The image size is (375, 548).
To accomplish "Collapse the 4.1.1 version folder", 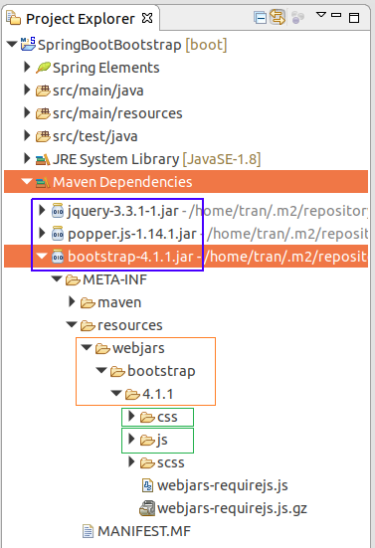I will 116,393.
